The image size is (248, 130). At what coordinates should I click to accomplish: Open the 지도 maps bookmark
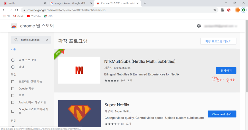pyautogui.click(x=49, y=16)
